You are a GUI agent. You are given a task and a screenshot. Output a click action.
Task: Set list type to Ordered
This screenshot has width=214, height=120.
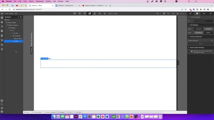(x=208, y=29)
